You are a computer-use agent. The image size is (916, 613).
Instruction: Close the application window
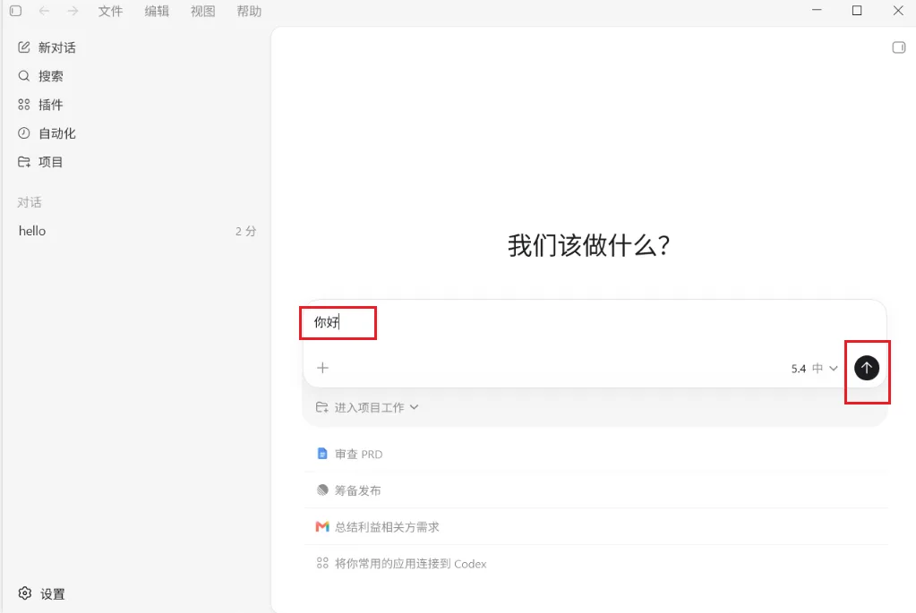[x=898, y=10]
